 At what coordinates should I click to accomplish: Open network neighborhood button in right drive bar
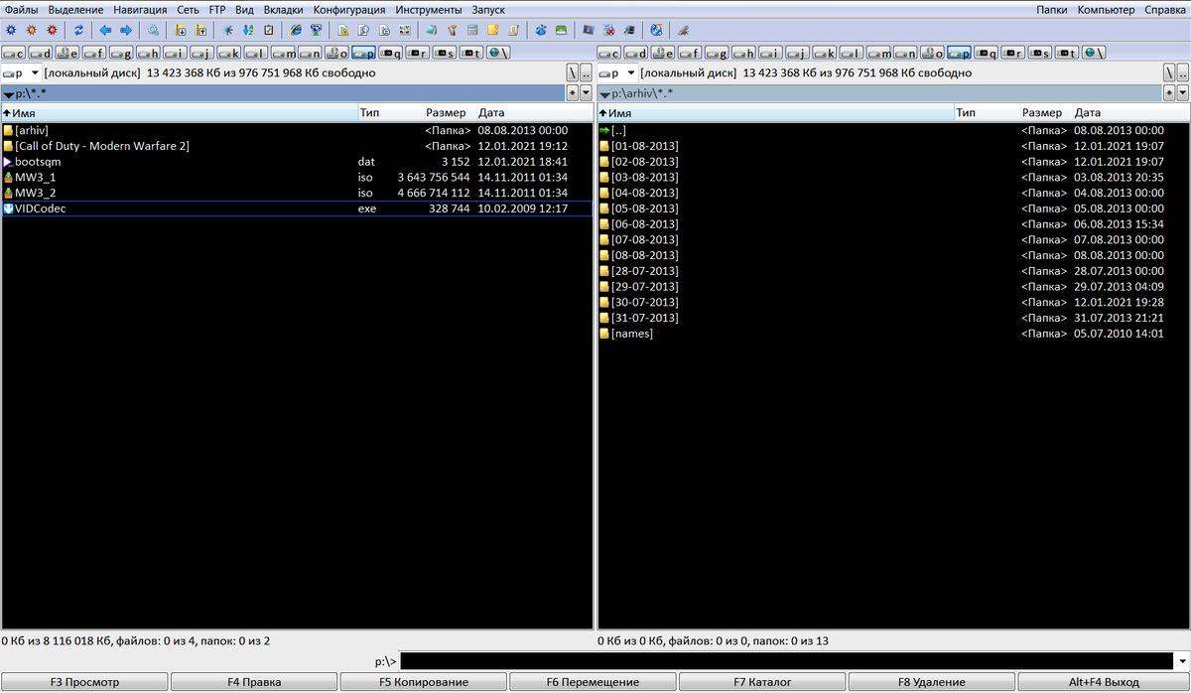1094,53
